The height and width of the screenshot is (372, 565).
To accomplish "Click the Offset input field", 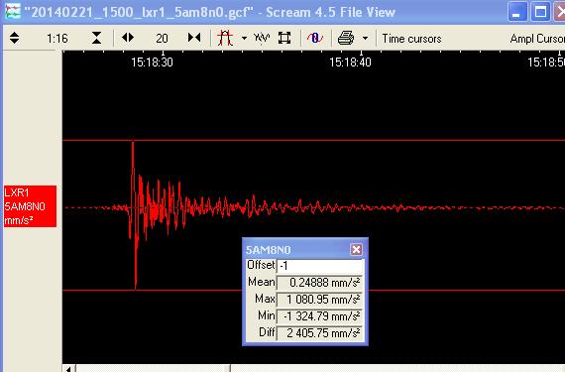I will (x=319, y=266).
